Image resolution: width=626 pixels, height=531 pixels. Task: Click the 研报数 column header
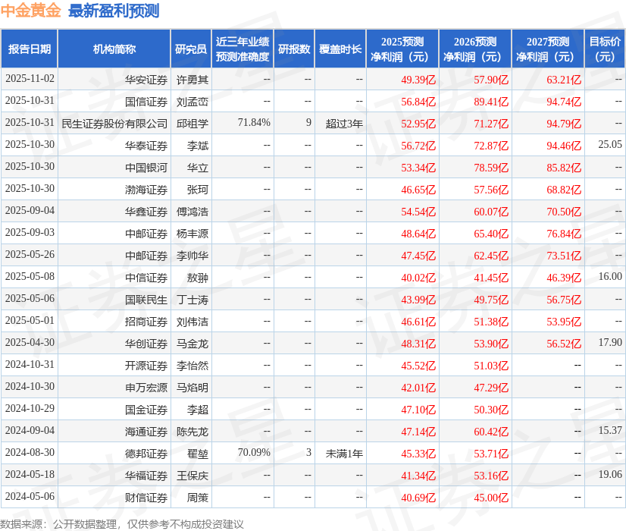294,49
